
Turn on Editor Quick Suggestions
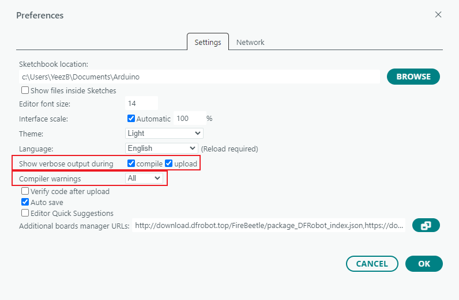(x=25, y=213)
